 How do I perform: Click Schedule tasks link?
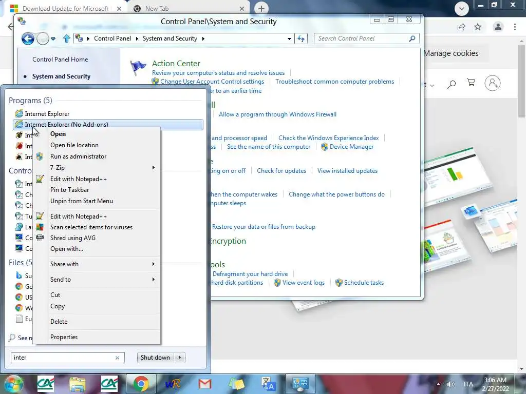click(x=364, y=283)
